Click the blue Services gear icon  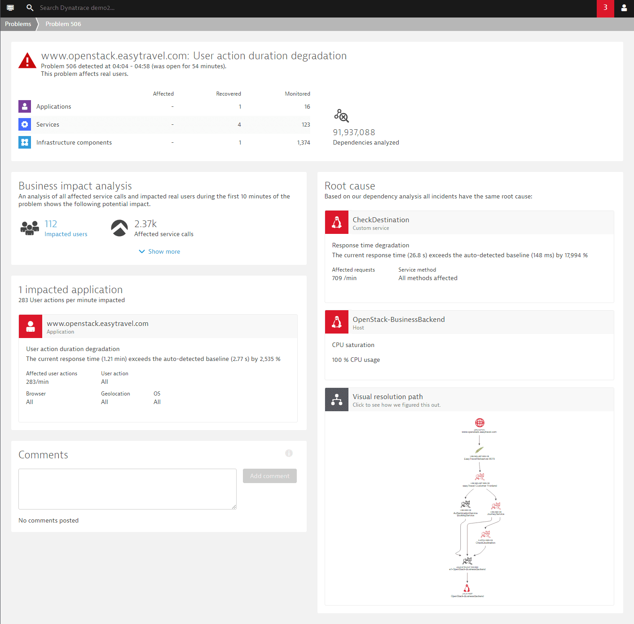(25, 124)
